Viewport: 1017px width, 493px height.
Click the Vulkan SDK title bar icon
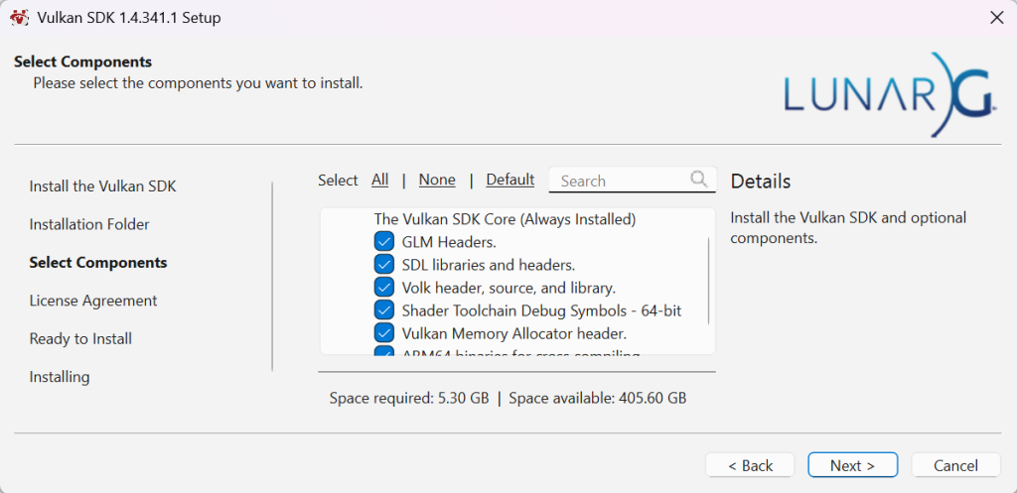pyautogui.click(x=18, y=18)
